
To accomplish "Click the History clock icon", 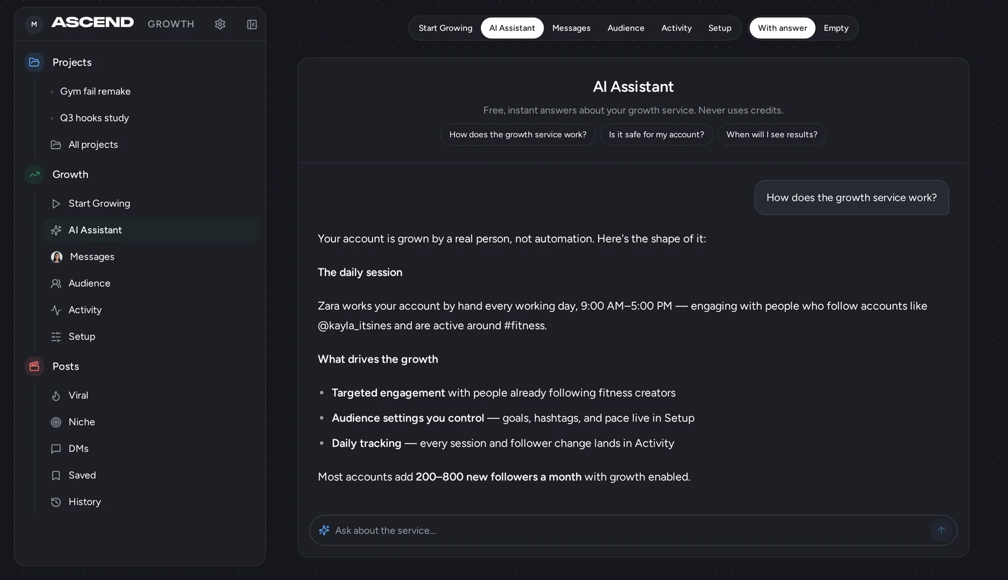I will (56, 502).
